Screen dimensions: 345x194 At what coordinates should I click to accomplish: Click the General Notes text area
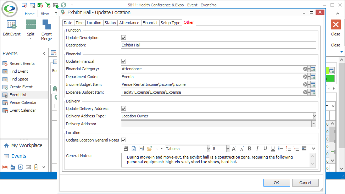coord(216,160)
